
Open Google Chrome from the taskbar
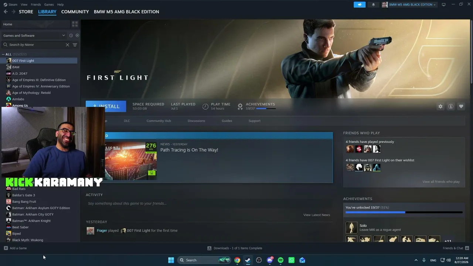[x=237, y=260]
